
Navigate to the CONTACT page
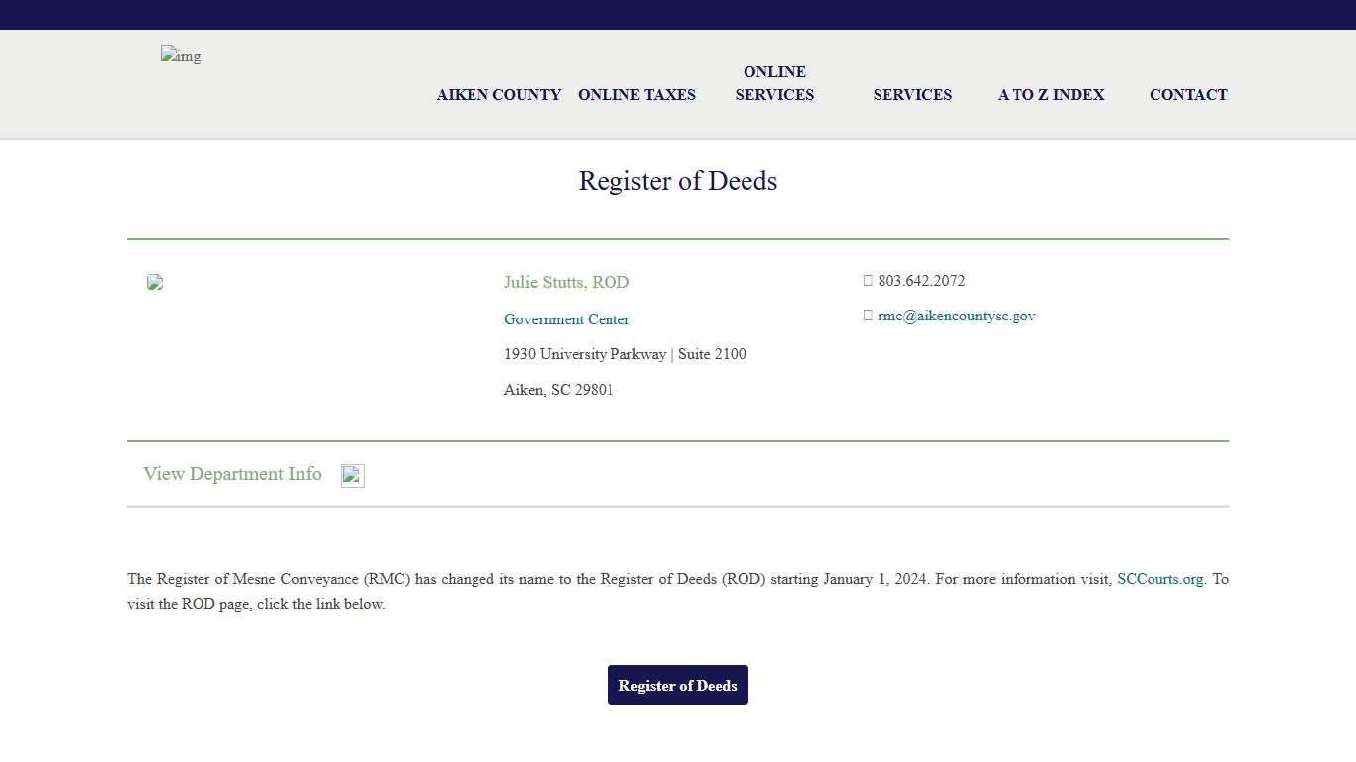pos(1188,94)
